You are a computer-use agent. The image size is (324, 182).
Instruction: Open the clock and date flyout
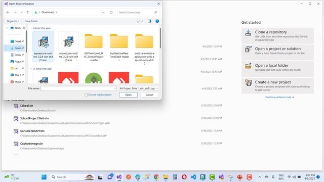[x=309, y=177]
